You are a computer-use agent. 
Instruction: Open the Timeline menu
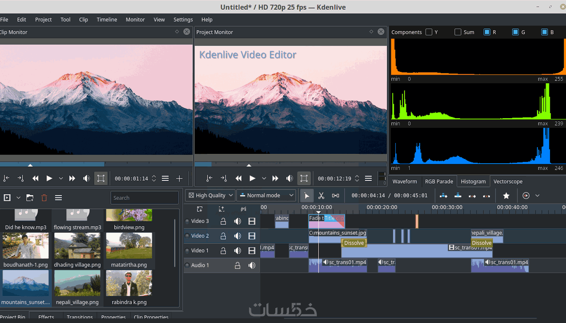click(107, 20)
